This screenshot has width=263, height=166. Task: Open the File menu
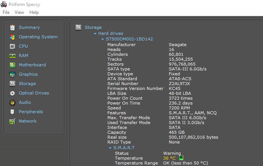tap(6, 12)
